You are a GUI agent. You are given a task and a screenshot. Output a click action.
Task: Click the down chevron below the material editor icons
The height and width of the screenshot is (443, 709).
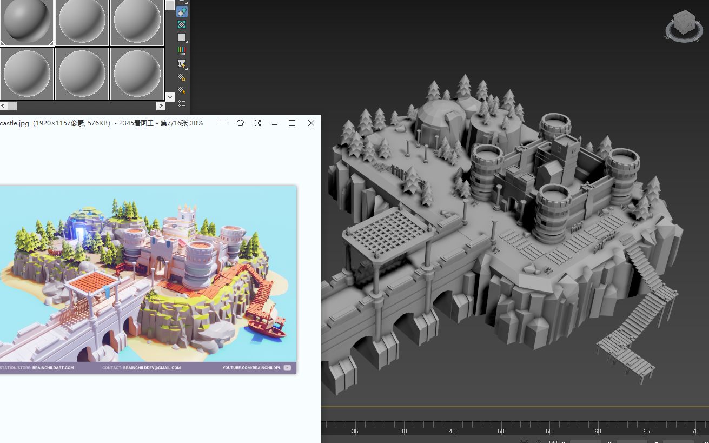(170, 96)
